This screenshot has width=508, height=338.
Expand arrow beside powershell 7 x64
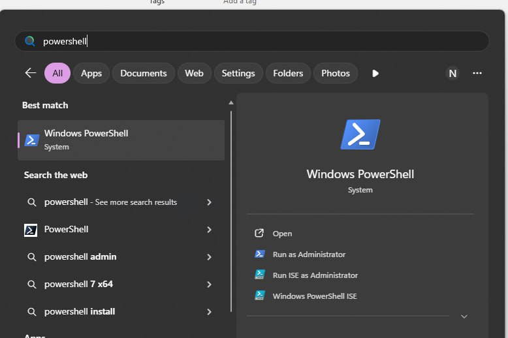click(x=210, y=284)
